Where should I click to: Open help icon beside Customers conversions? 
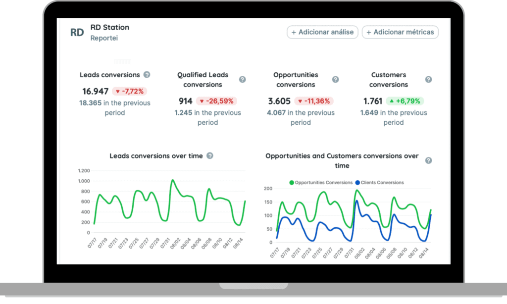pyautogui.click(x=428, y=80)
